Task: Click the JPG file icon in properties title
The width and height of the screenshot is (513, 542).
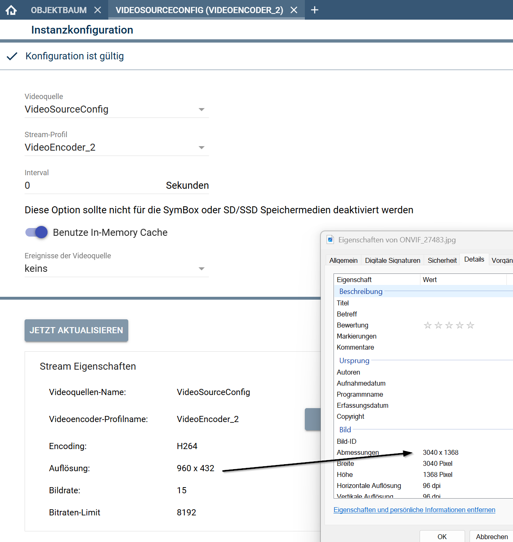Action: coord(330,239)
